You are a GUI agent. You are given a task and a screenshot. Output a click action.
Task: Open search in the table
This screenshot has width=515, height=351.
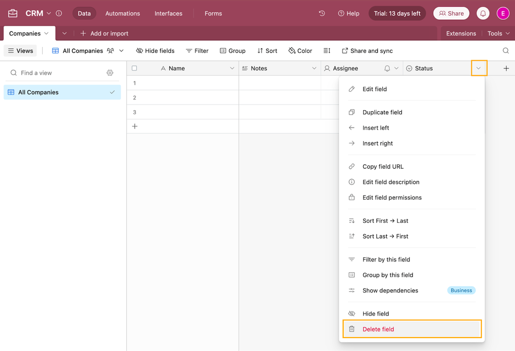(x=505, y=50)
